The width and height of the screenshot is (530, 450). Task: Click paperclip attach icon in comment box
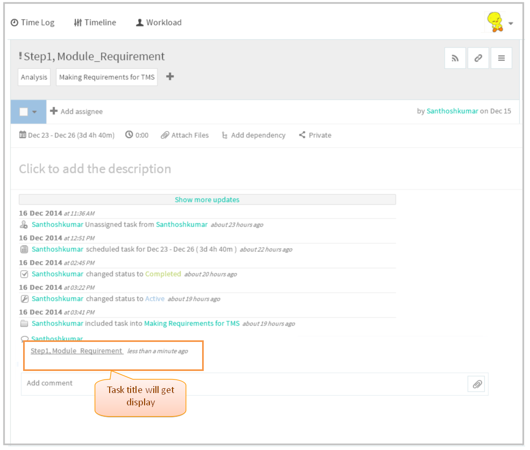[477, 384]
